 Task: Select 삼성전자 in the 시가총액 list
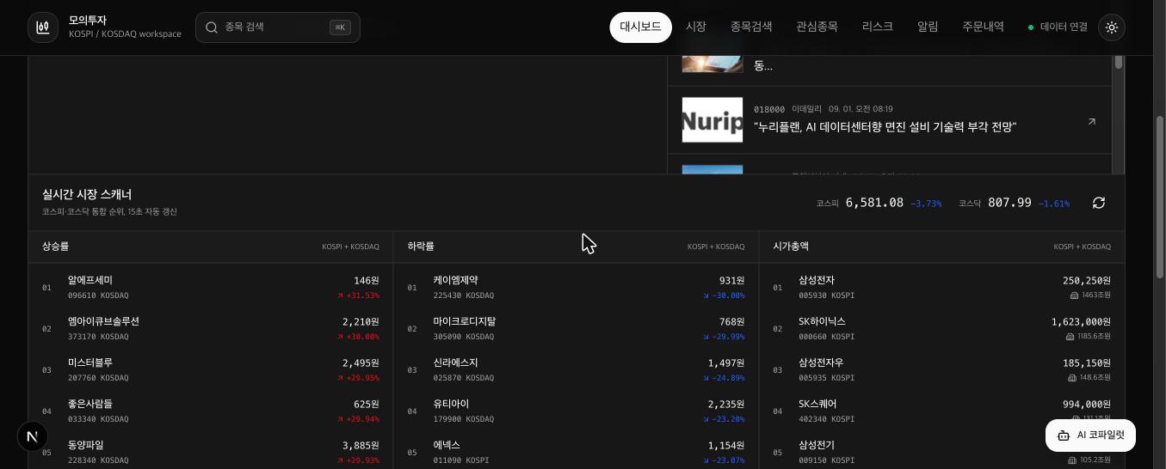[x=942, y=287]
